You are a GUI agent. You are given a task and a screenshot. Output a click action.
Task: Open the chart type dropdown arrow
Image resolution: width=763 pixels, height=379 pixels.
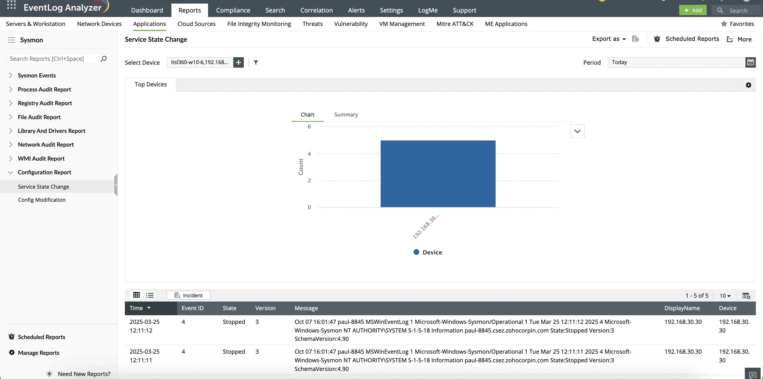(x=577, y=131)
